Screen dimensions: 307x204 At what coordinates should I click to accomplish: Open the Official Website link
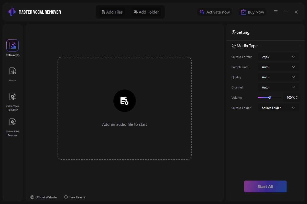coord(43,197)
